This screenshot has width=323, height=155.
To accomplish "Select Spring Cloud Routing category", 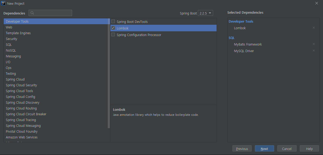I will [56, 108].
